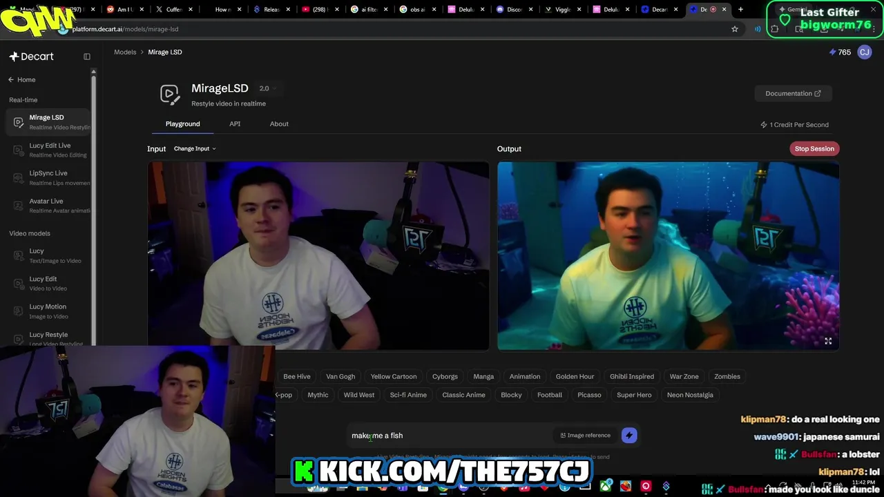Viewport: 884px width, 497px height.
Task: Select the Zombies style preset
Action: click(x=727, y=376)
